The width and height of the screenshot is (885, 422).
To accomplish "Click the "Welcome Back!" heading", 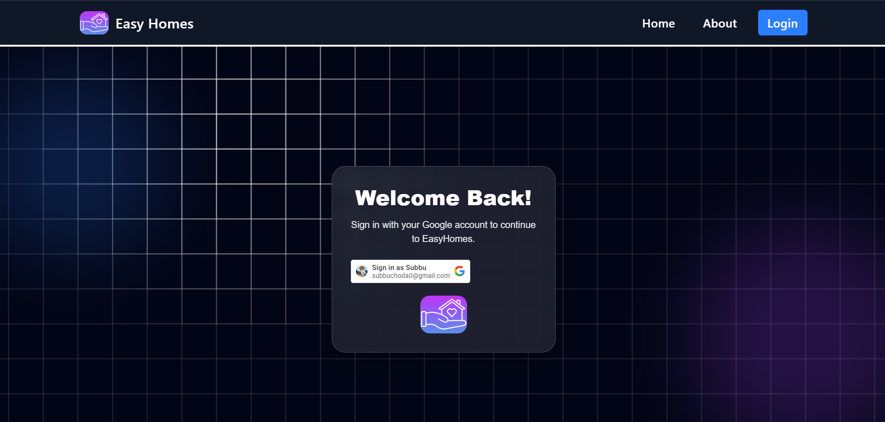I will 443,198.
